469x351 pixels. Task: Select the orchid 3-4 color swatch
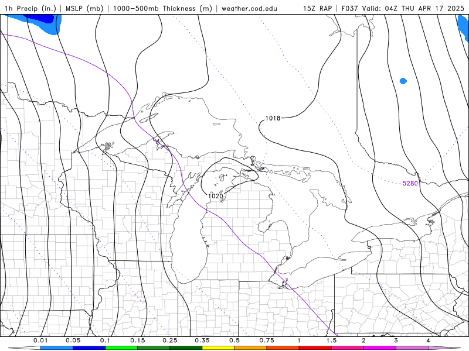point(412,348)
